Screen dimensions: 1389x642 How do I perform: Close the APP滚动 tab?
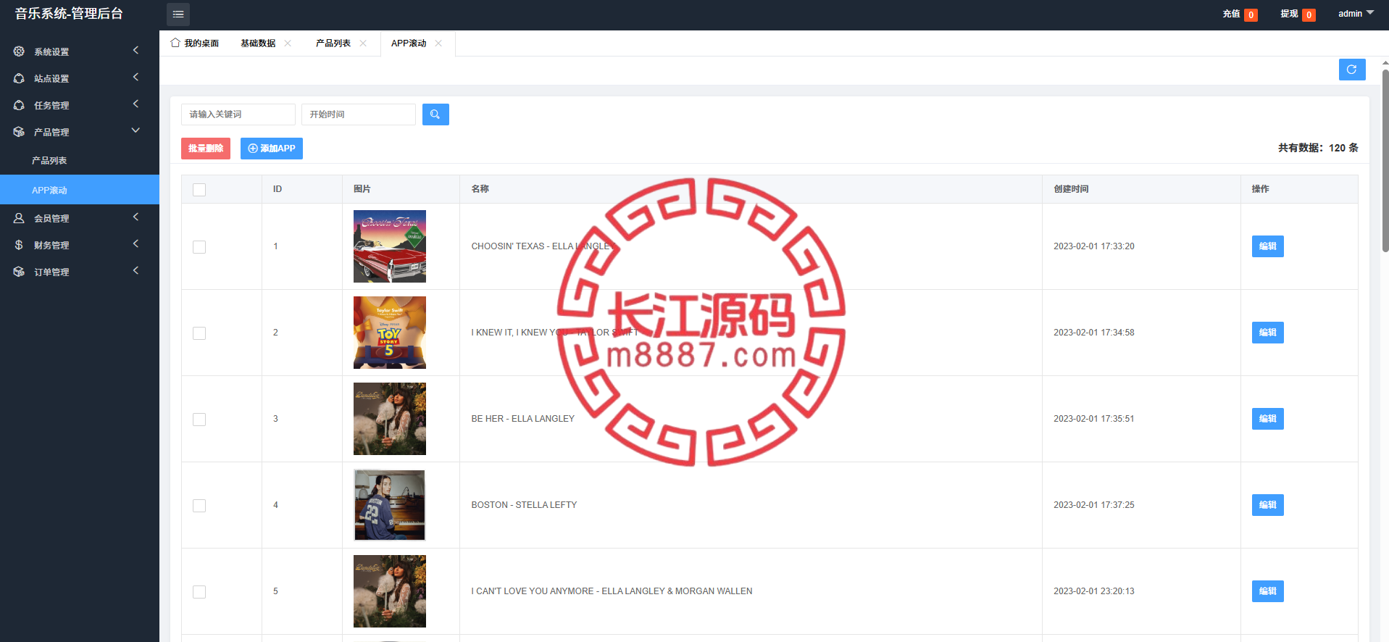(438, 43)
